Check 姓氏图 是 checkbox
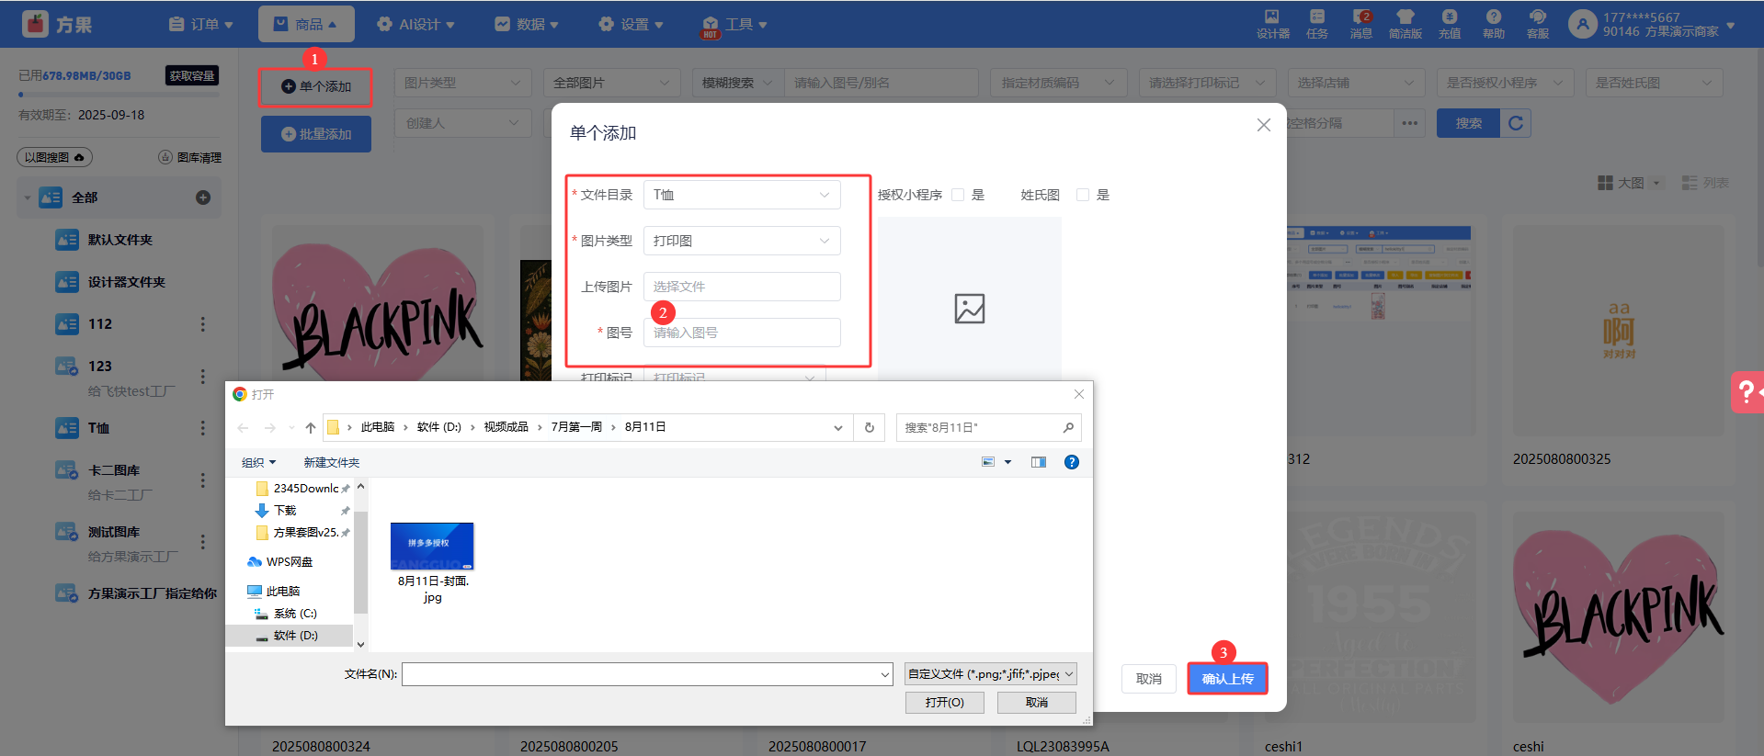Screen dimensions: 1764x756 [1083, 195]
